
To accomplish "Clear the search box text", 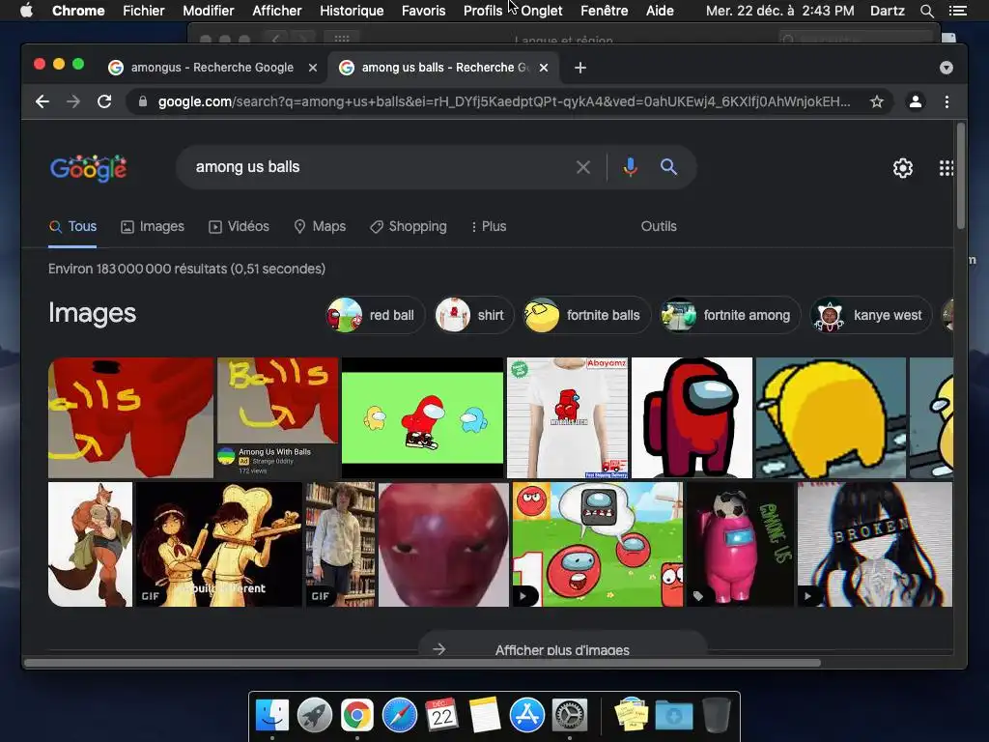I will pos(583,167).
